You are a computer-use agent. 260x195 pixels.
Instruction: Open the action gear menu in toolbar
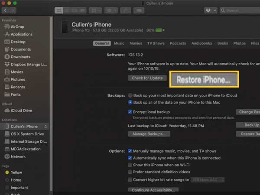click(x=111, y=10)
